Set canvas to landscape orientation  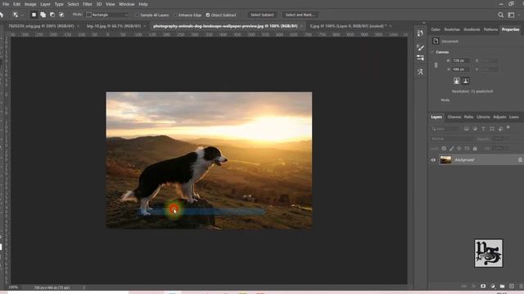466,81
